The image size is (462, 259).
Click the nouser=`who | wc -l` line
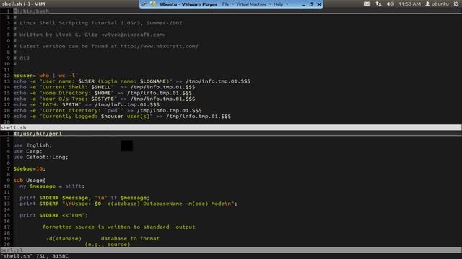tap(45, 76)
